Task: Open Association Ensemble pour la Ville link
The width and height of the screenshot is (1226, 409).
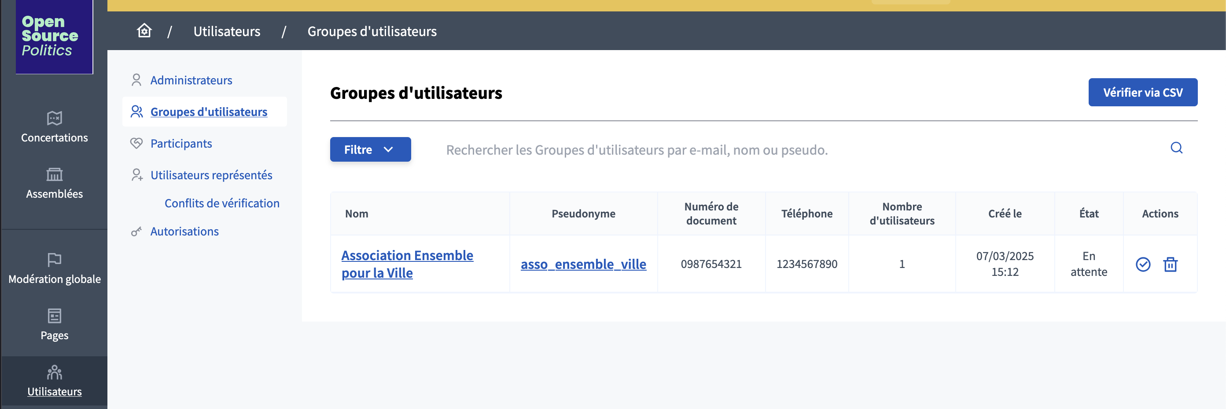Action: [x=407, y=264]
